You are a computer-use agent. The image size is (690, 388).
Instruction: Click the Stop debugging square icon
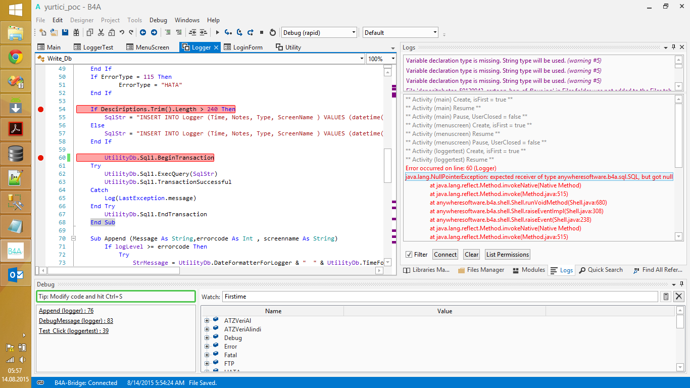click(x=262, y=32)
